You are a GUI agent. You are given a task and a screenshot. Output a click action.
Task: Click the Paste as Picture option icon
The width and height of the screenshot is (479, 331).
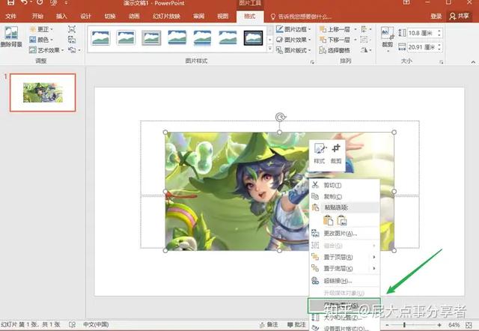coord(342,220)
